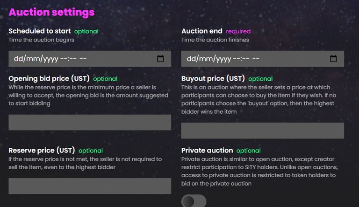Click the Auction settings heading

pos(51,12)
